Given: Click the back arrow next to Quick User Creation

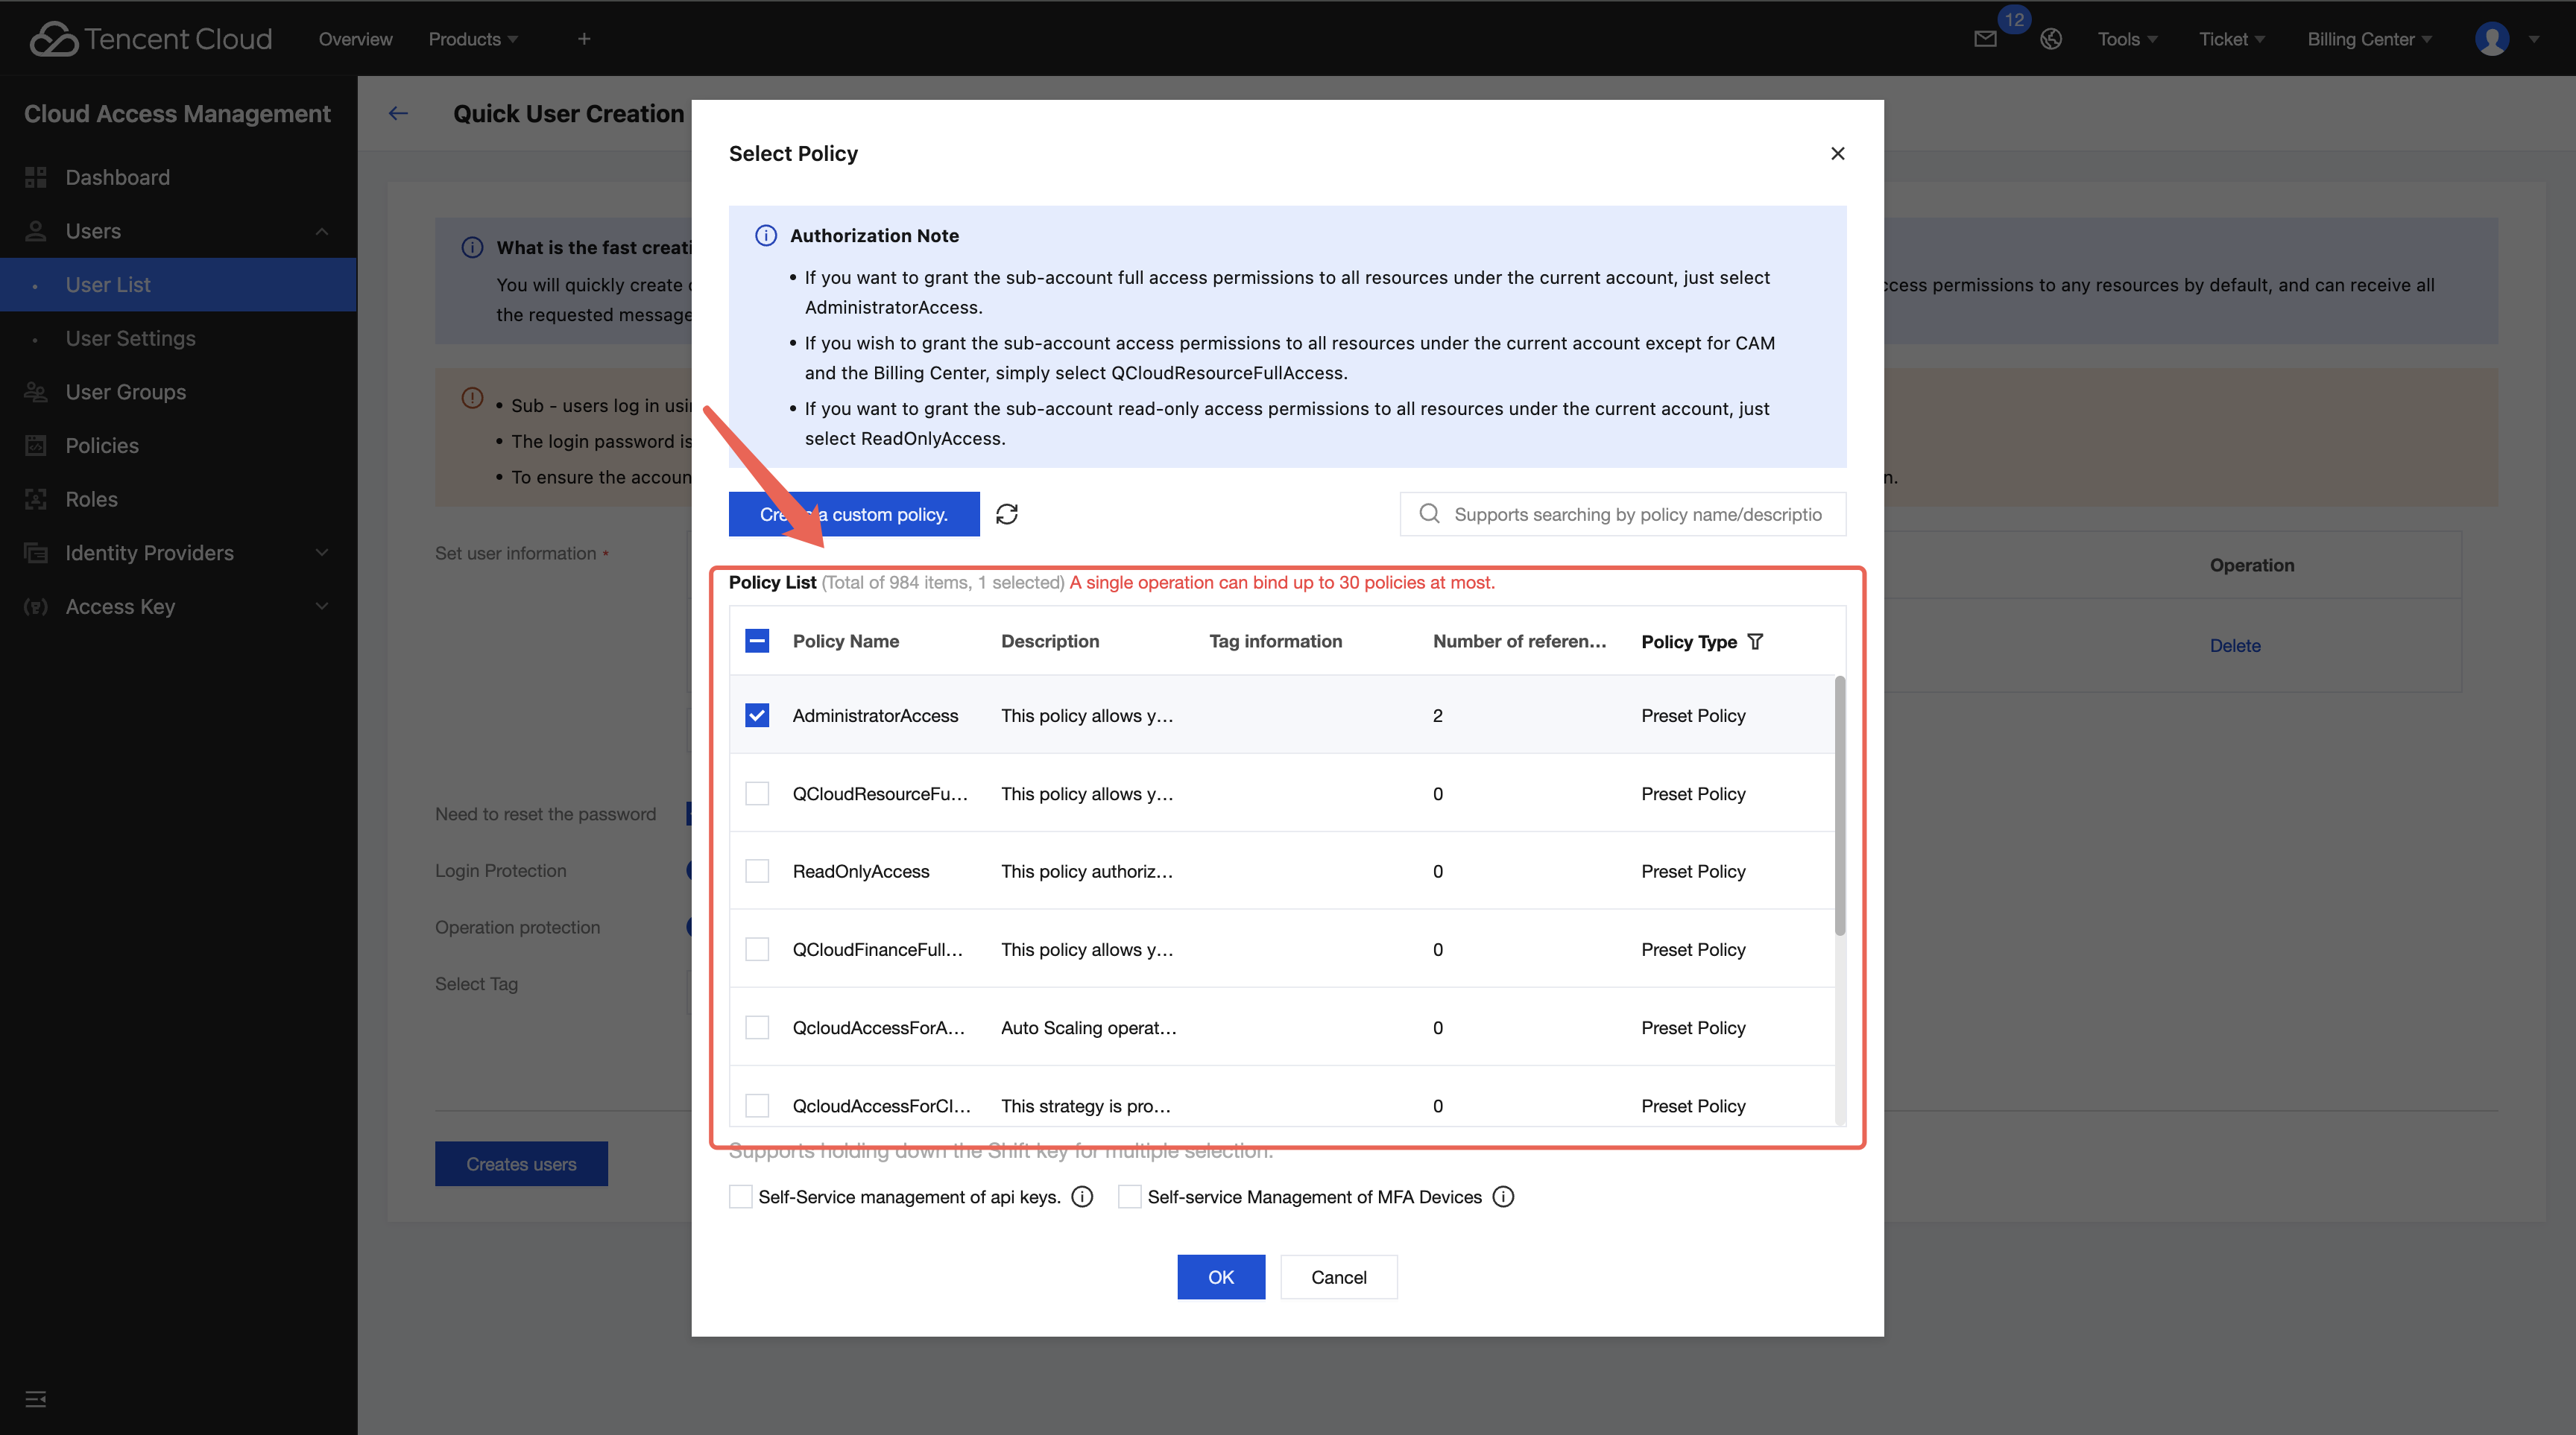Looking at the screenshot, I should tap(398, 114).
